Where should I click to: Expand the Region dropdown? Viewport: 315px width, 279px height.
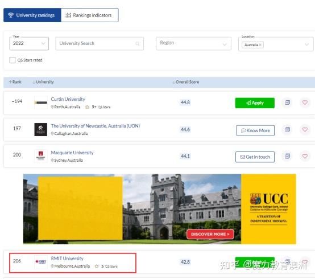[193, 43]
